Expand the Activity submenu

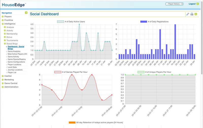[5, 31]
